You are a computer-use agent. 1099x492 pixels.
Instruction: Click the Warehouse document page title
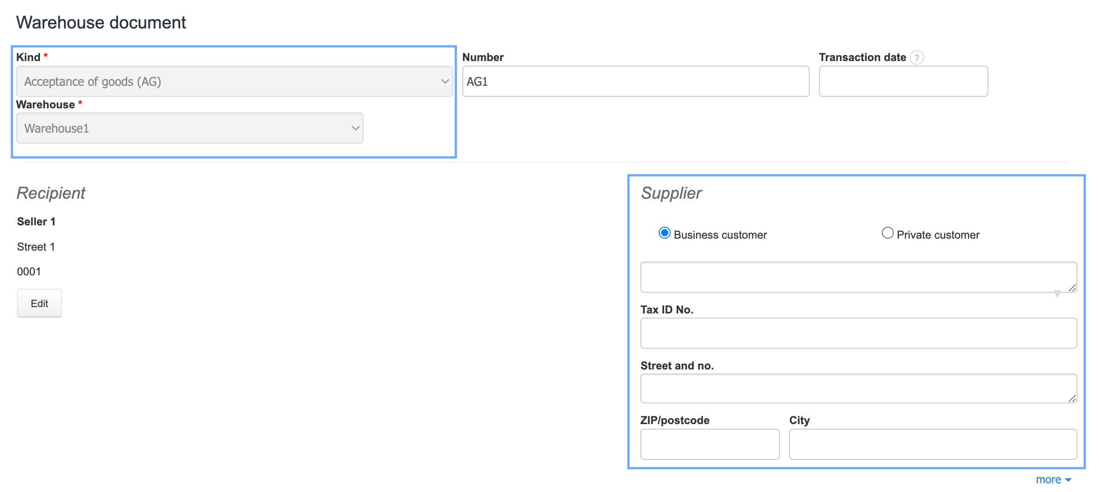tap(101, 22)
